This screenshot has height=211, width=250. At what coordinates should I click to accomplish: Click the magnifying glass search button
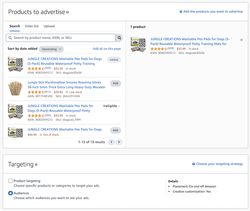pos(119,38)
